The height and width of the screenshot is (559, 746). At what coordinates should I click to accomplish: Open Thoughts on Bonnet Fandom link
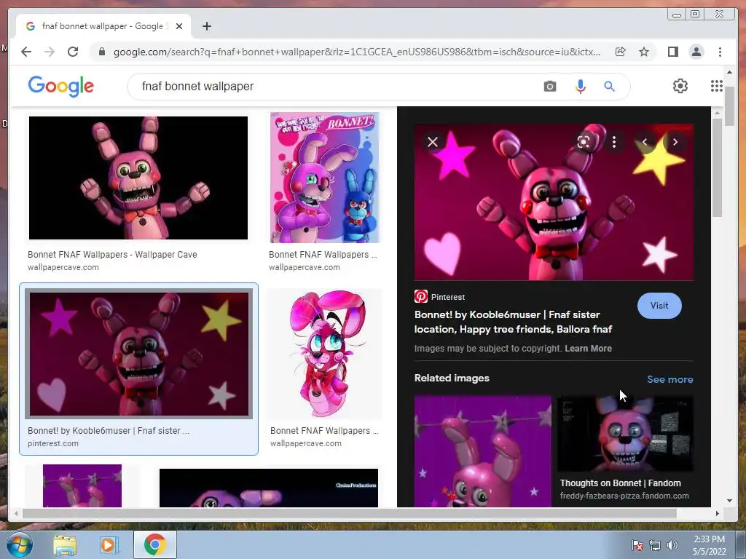[621, 483]
